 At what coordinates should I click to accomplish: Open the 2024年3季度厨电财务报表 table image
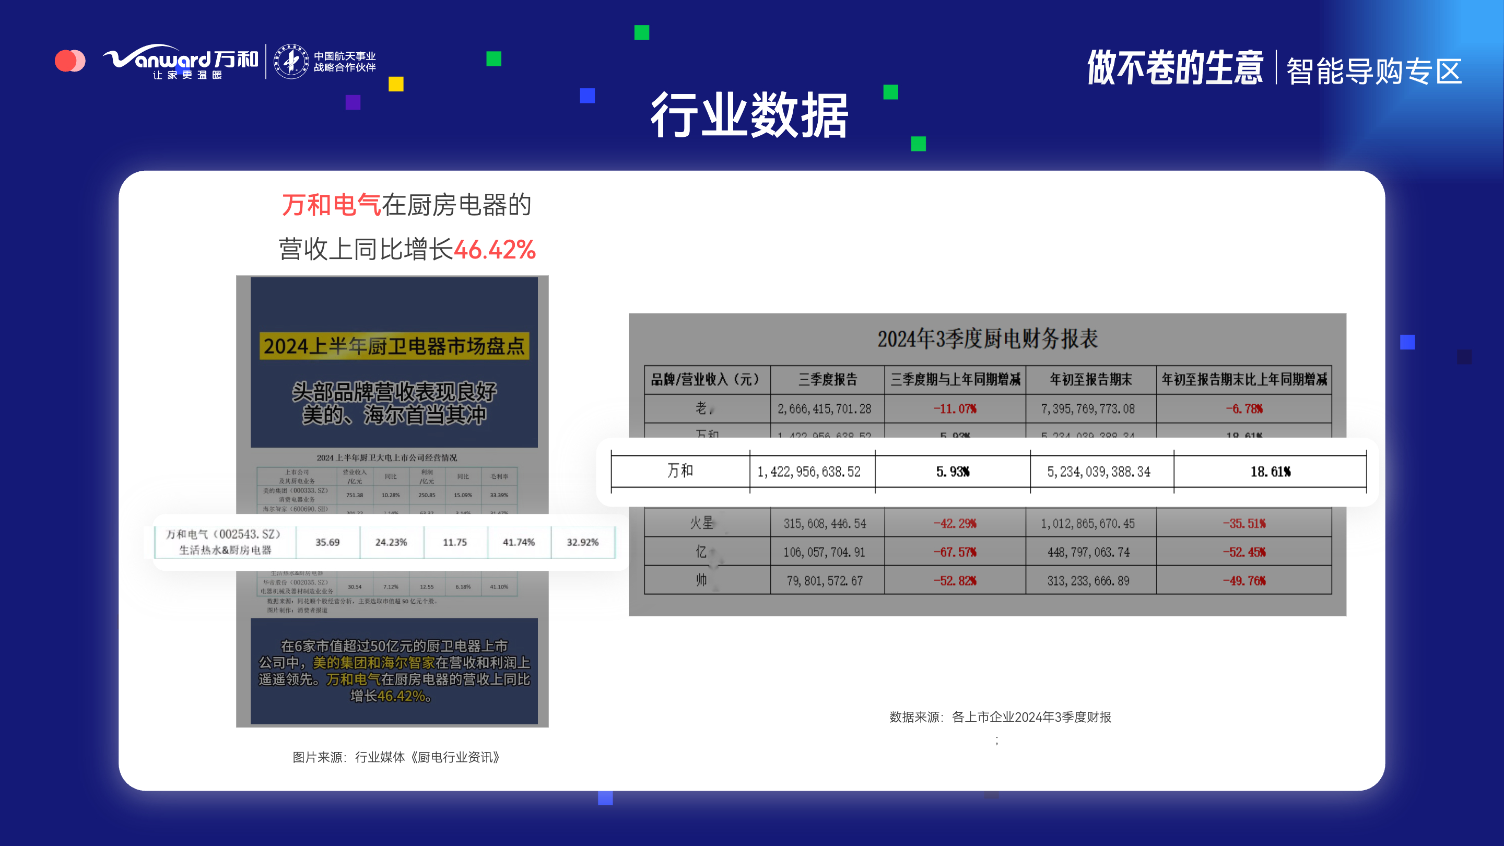(x=988, y=465)
